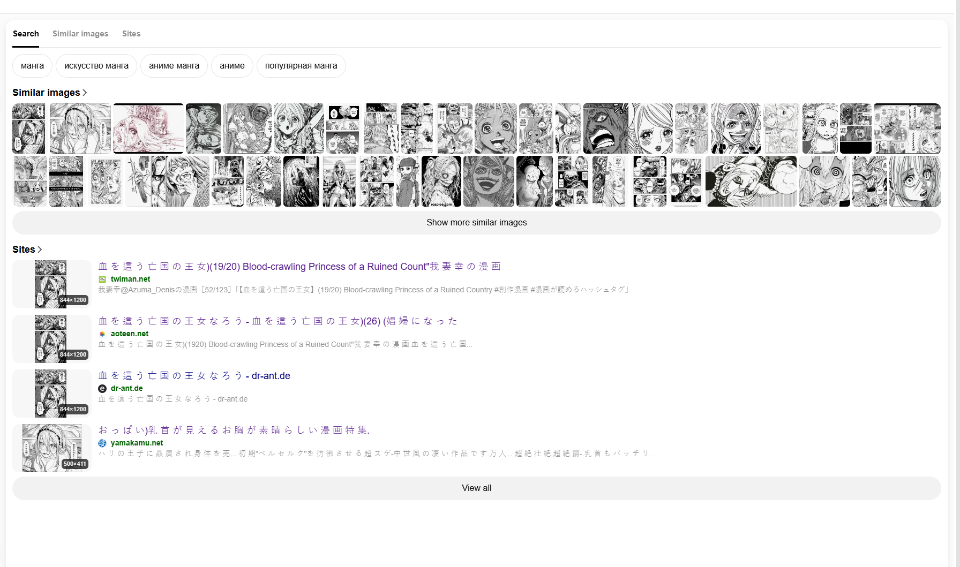This screenshot has width=960, height=567.
Task: Open the yamakamu.net result title link
Action: pyautogui.click(x=234, y=430)
